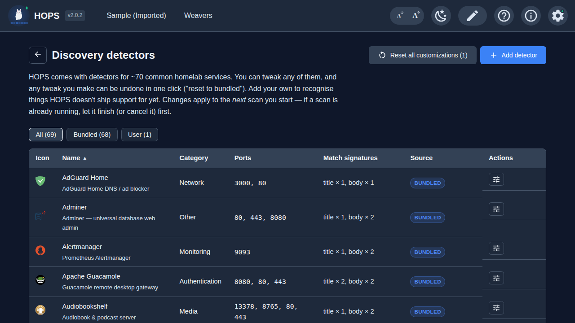
Task: Select the User (1) filter
Action: (x=140, y=135)
